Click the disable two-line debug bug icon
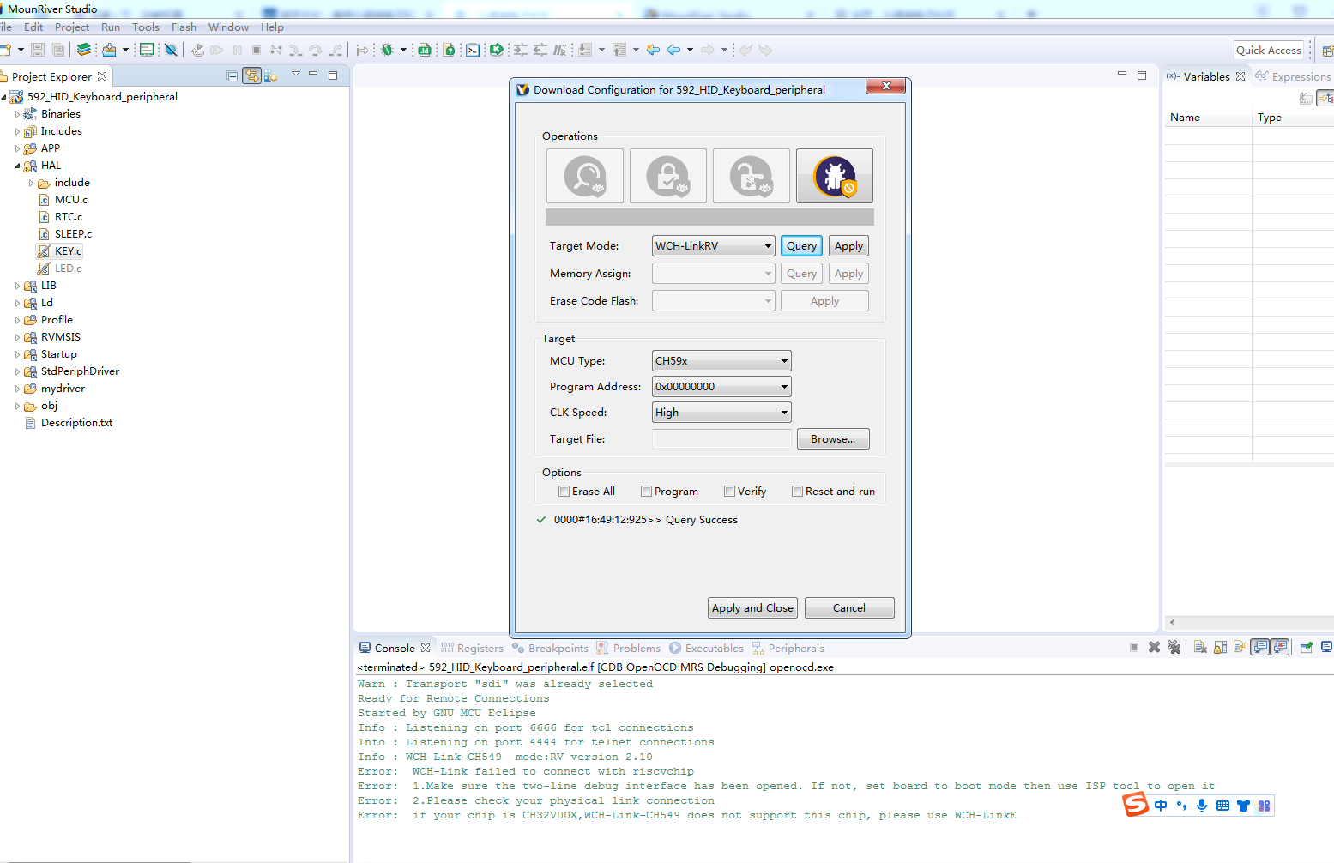Viewport: 1334px width, 863px height. point(835,176)
